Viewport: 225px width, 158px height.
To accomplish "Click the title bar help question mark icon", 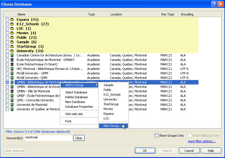I will coord(214,4).
